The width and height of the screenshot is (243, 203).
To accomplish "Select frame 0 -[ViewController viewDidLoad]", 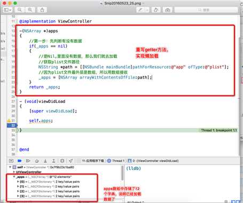I will pos(153,161).
